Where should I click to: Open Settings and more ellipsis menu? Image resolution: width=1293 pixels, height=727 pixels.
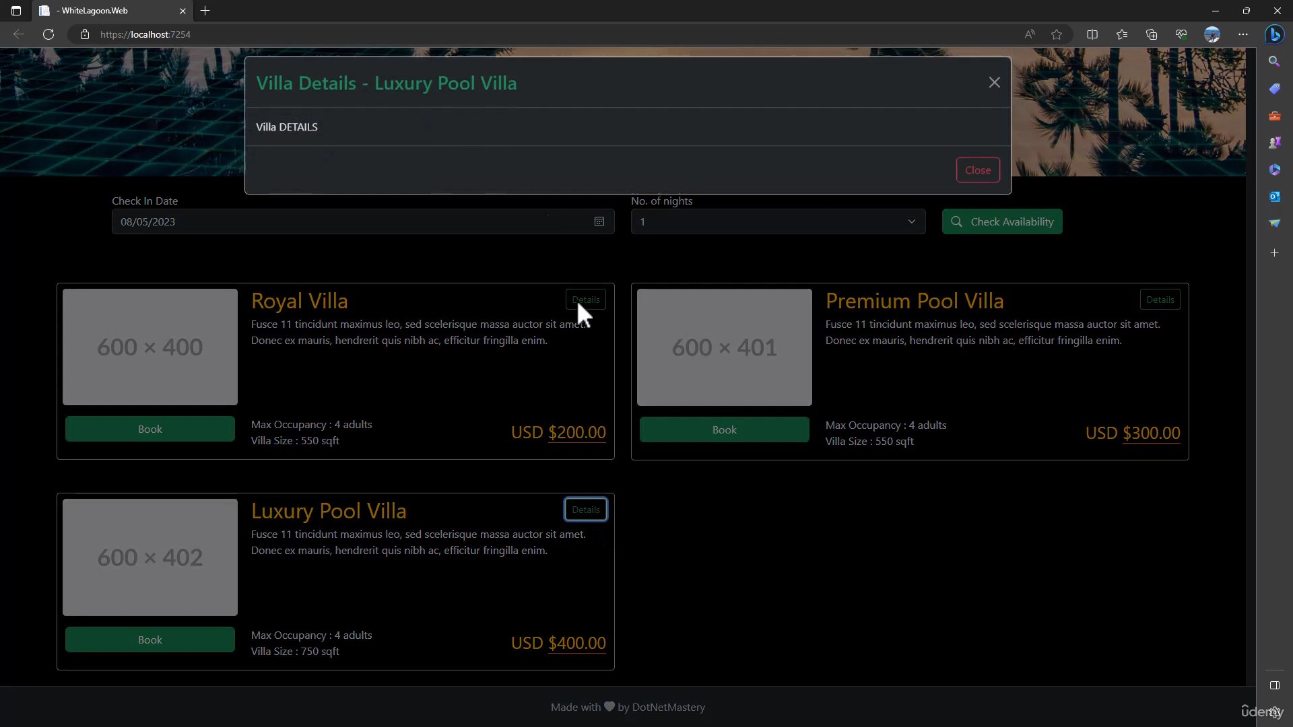[1243, 34]
